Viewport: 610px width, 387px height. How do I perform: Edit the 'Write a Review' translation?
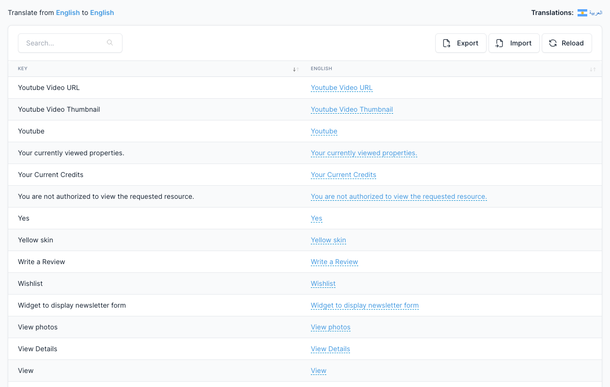tap(335, 262)
